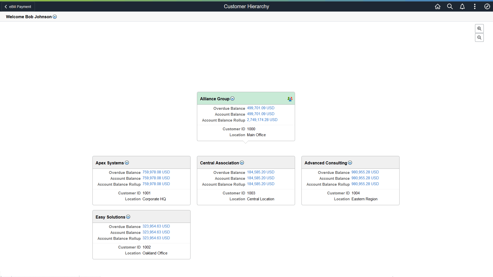Viewport: 493px width, 277px height.
Task: Open the Central Association actions dropdown
Action: [x=242, y=163]
